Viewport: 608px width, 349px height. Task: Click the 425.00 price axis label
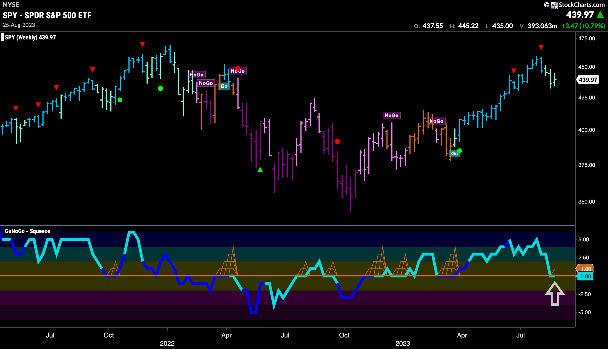pos(587,98)
